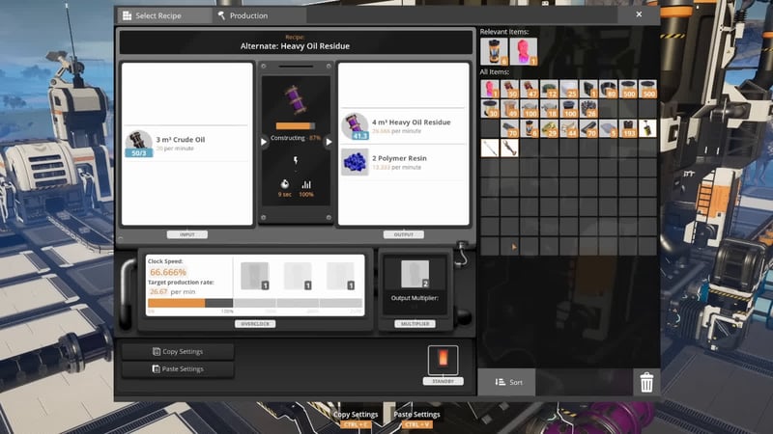Select the white item stack of 25
This screenshot has width=773, height=434.
click(x=569, y=89)
